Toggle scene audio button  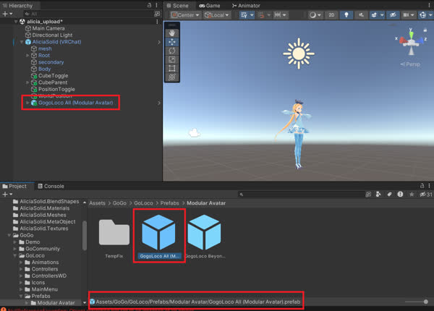[359, 14]
